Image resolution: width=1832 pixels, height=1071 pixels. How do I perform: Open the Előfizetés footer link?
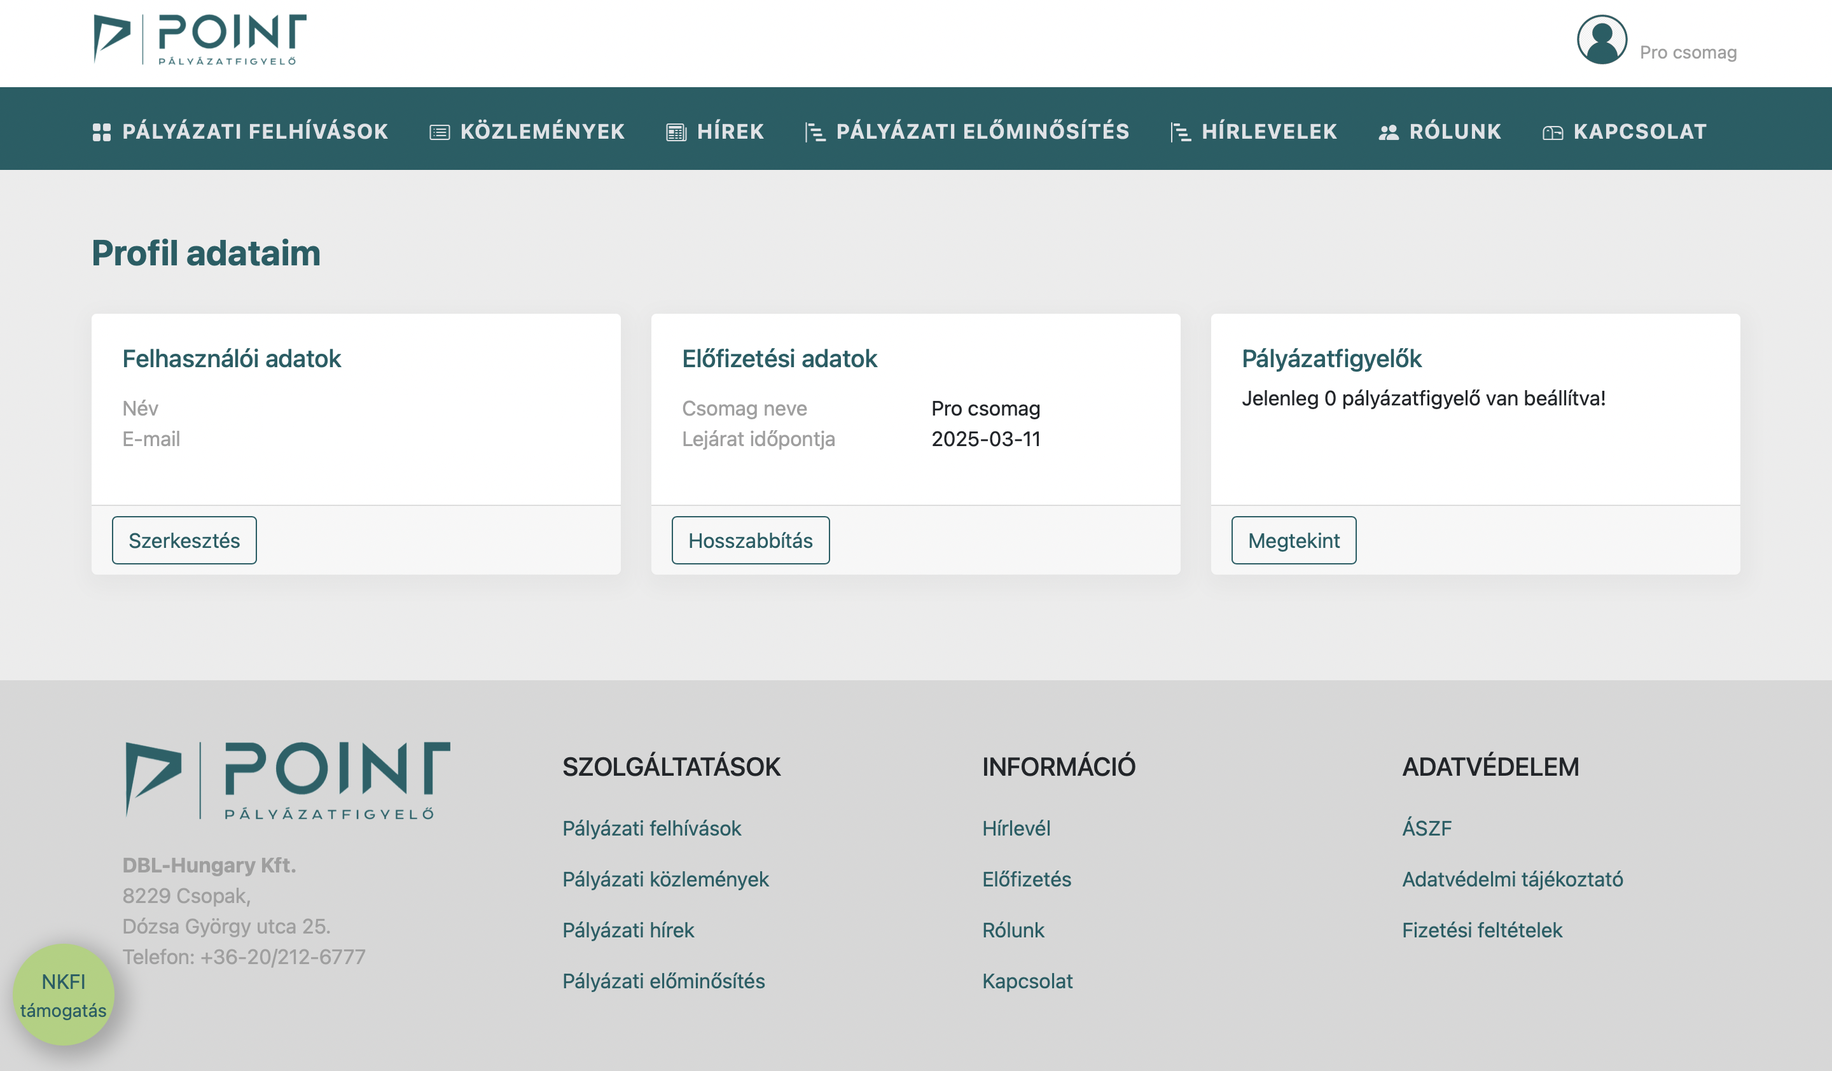1026,879
